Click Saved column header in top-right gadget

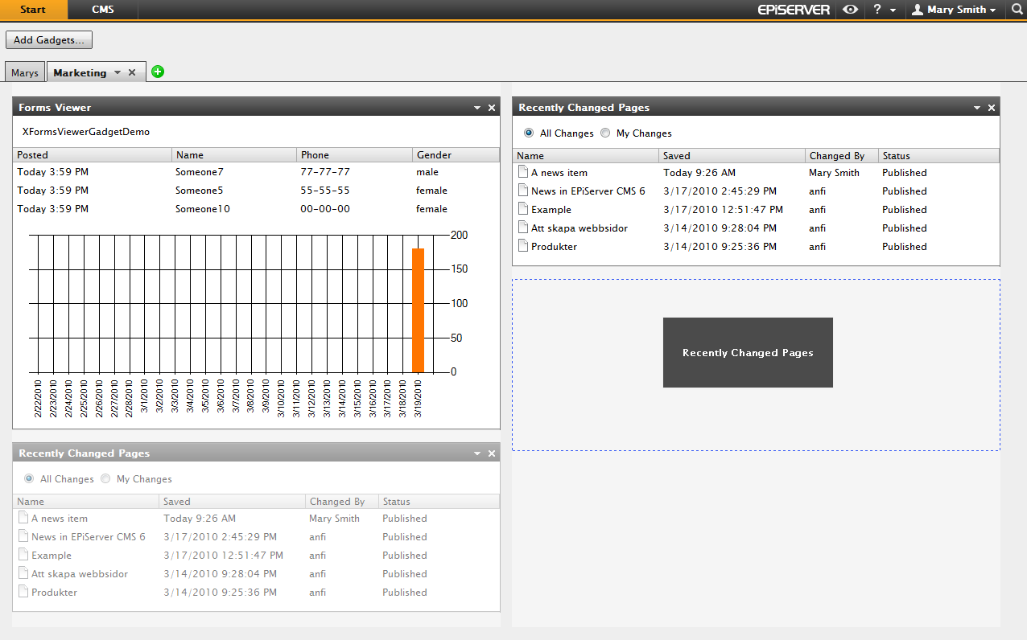point(732,156)
